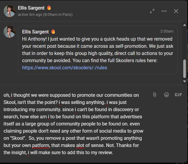Click the 2:00am message timestamp
Viewport: 188px width, 164px height.
pos(167,31)
